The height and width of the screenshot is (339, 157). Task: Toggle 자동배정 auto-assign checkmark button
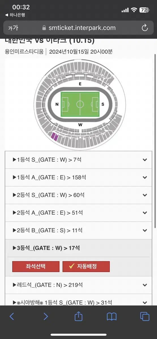(86, 266)
